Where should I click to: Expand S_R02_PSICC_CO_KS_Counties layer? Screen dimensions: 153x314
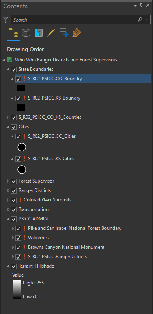8,117
